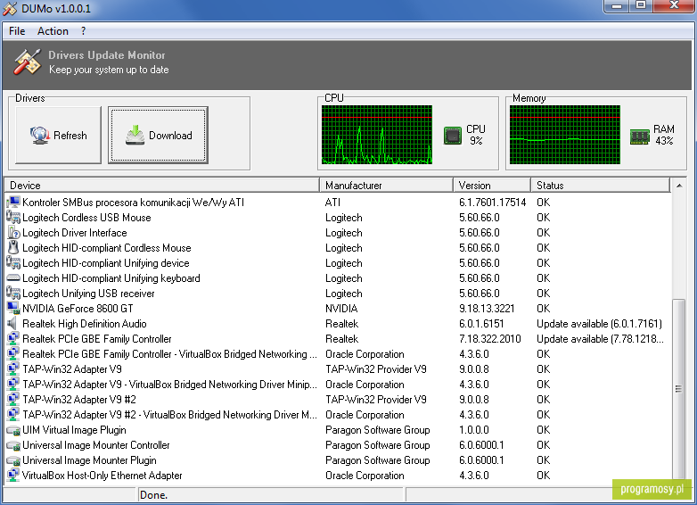Click 'Done.' status bar text

(154, 495)
